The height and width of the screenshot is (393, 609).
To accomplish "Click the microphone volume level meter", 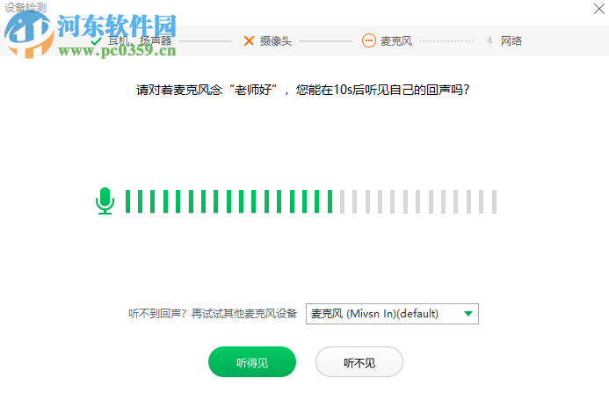I will click(x=311, y=201).
